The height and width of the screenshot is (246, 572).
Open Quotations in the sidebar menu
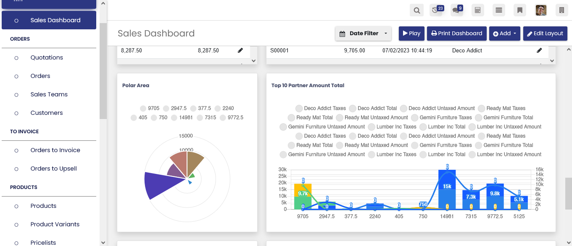coord(47,57)
